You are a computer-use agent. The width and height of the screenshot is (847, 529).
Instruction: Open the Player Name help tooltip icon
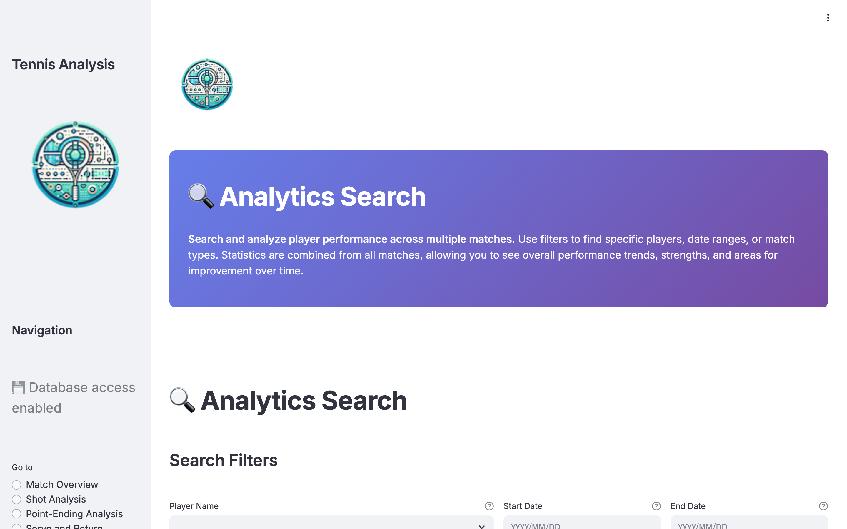(x=489, y=506)
